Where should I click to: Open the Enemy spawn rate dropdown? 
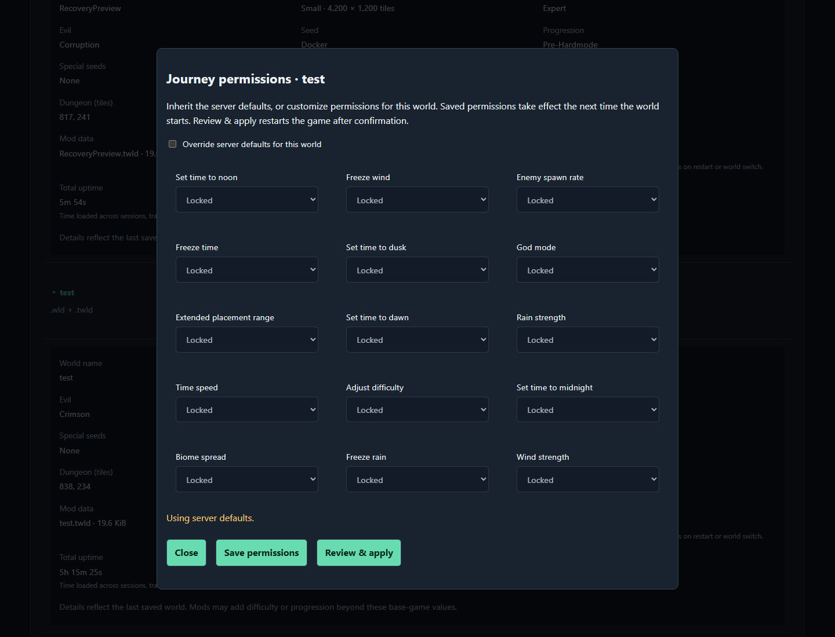click(588, 200)
